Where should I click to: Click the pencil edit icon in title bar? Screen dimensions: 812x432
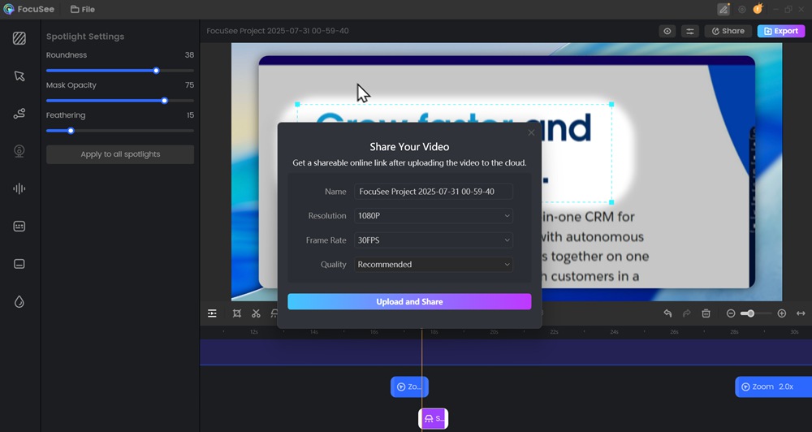(723, 9)
